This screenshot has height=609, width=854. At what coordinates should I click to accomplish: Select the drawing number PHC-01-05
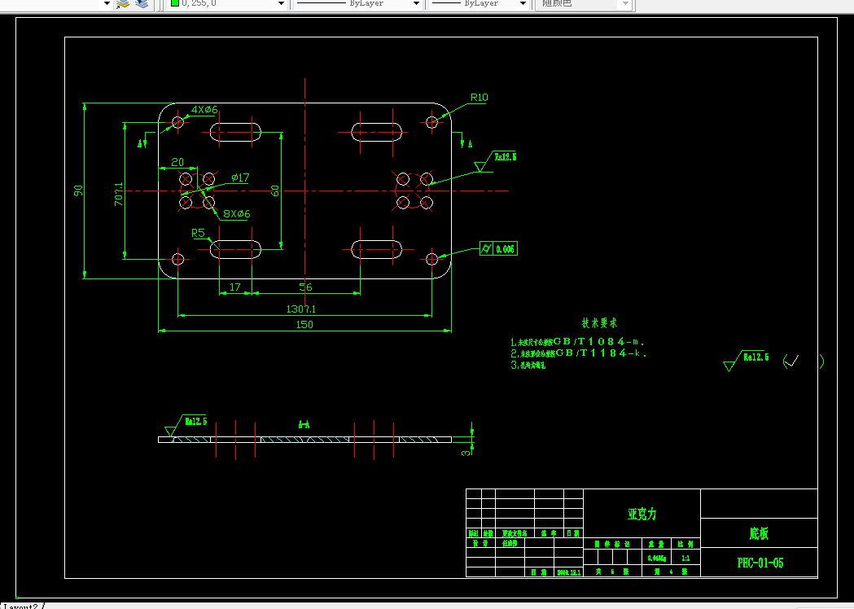coord(760,563)
